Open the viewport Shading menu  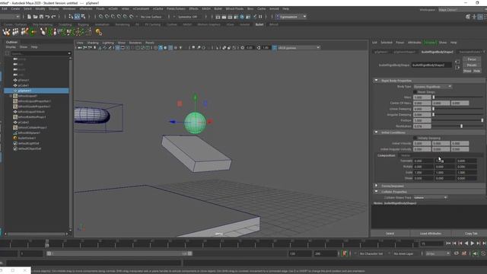point(93,43)
